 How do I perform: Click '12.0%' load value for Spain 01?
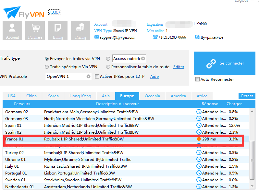(234, 125)
